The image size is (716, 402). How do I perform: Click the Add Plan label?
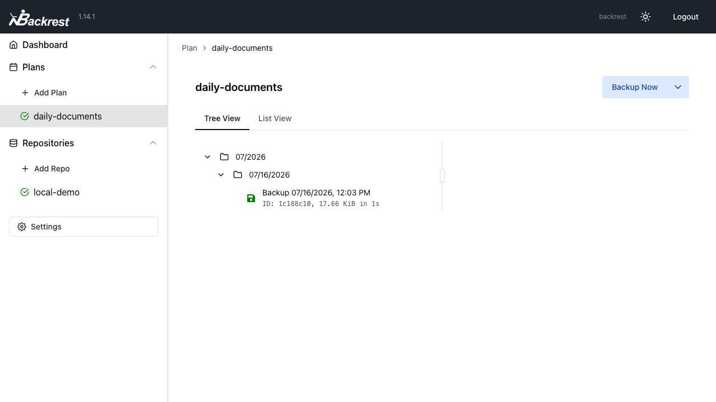(50, 93)
